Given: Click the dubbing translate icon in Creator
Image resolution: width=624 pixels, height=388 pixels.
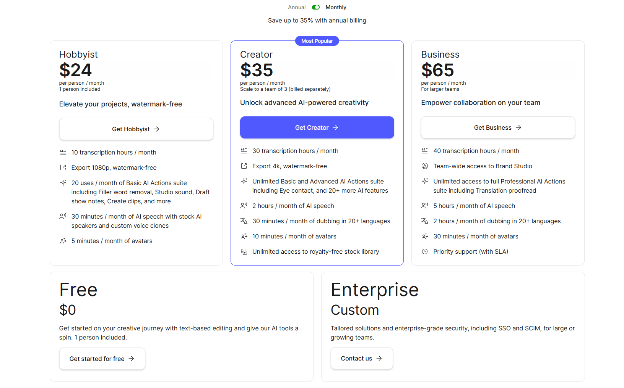Looking at the screenshot, I should tap(244, 221).
